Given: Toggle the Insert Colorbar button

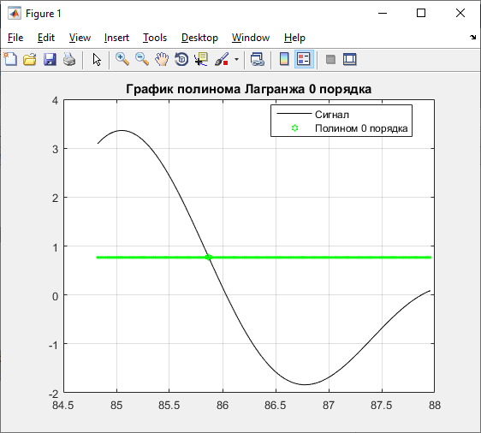Looking at the screenshot, I should [x=284, y=59].
